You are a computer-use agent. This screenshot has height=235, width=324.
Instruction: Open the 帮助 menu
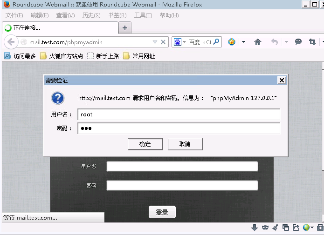(169, 15)
